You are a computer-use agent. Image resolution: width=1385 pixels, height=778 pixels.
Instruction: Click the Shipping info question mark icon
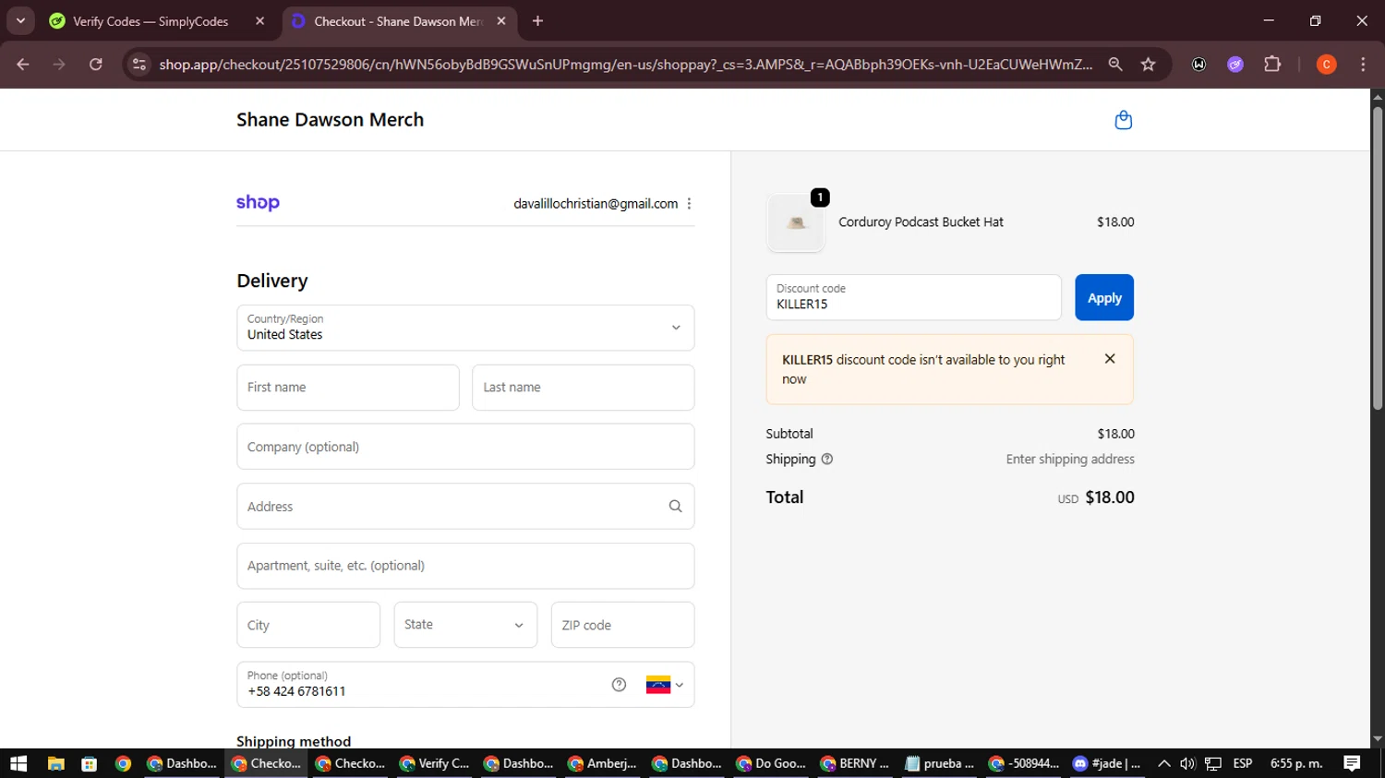click(826, 460)
